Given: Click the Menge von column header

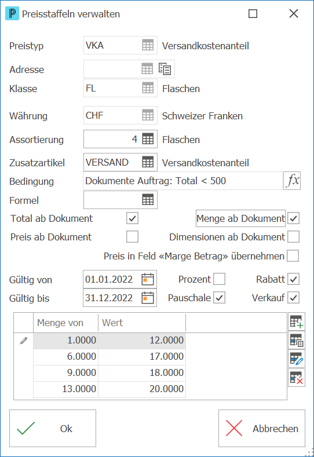Looking at the screenshot, I should 66,323.
